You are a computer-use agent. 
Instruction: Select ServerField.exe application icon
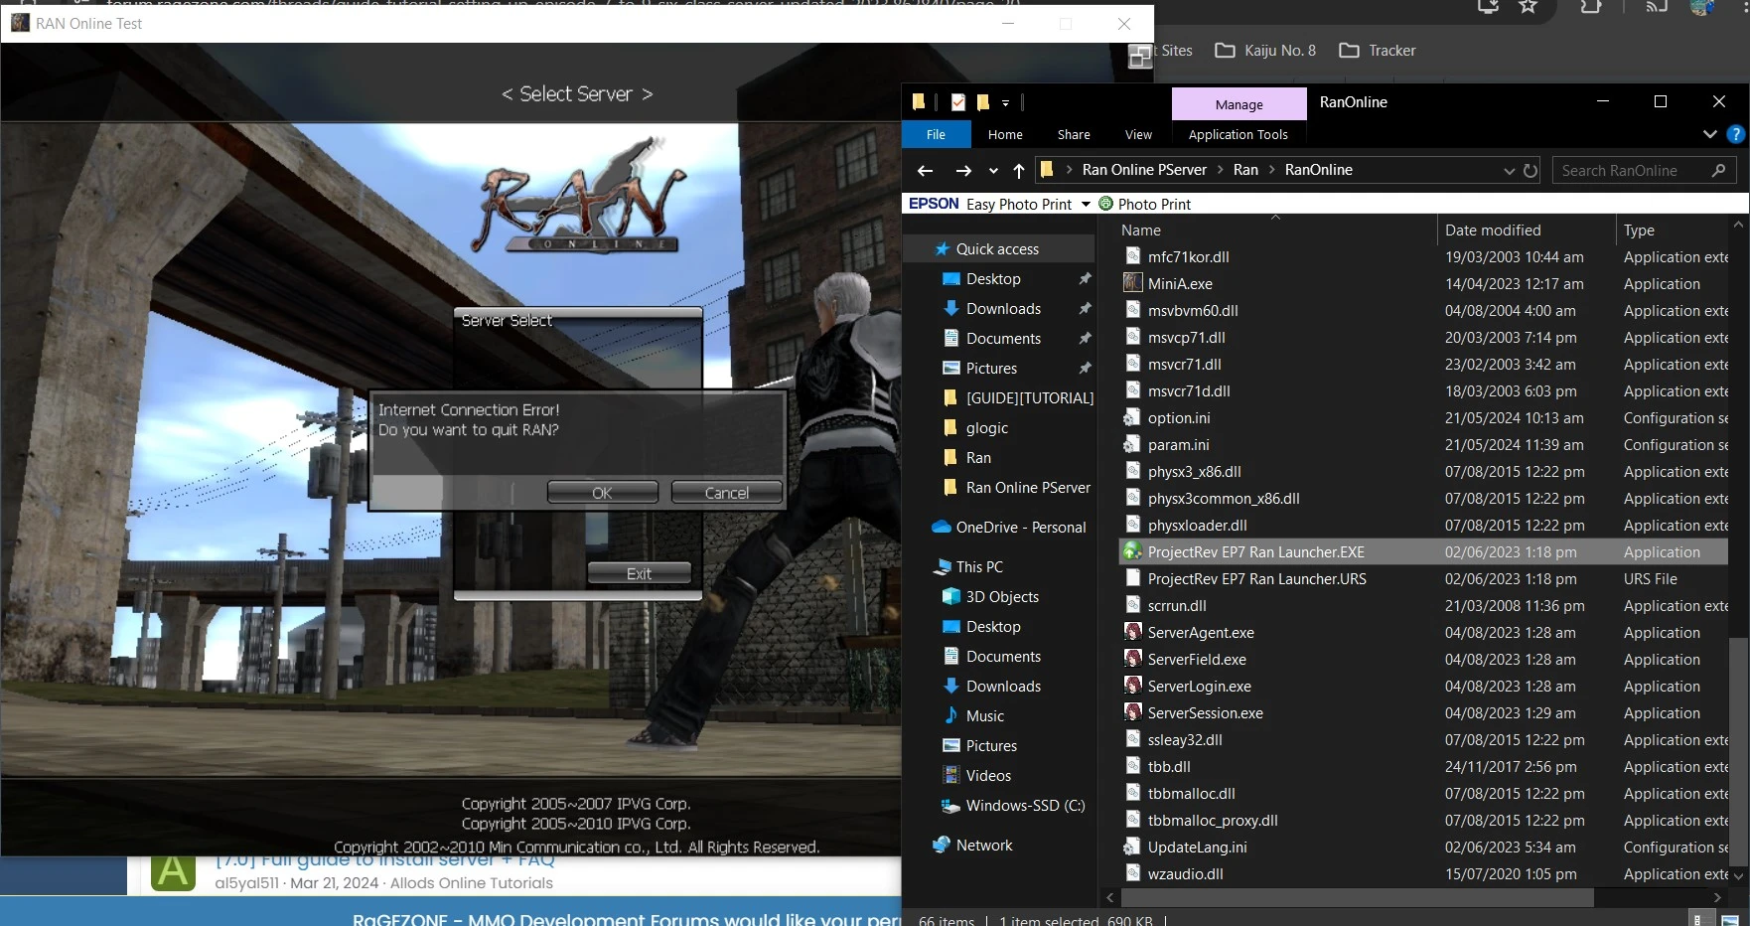click(1132, 659)
